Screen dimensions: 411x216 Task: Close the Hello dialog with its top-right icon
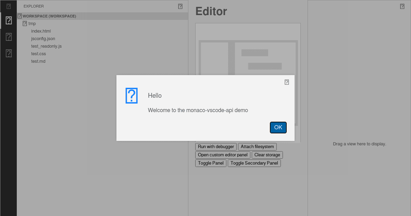click(287, 82)
